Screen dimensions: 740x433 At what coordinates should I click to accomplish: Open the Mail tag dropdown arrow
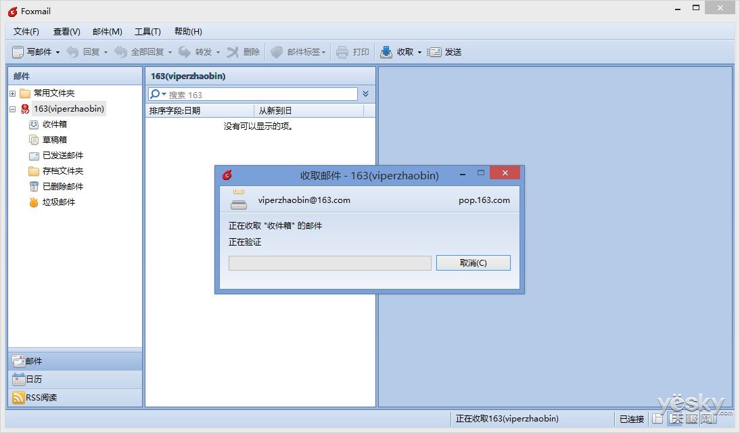[324, 52]
